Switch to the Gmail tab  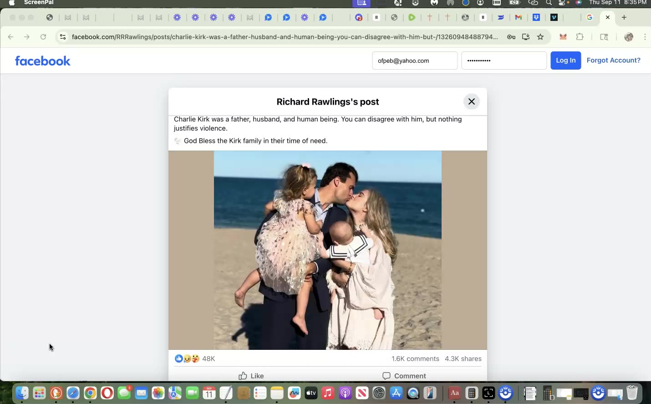tap(518, 17)
